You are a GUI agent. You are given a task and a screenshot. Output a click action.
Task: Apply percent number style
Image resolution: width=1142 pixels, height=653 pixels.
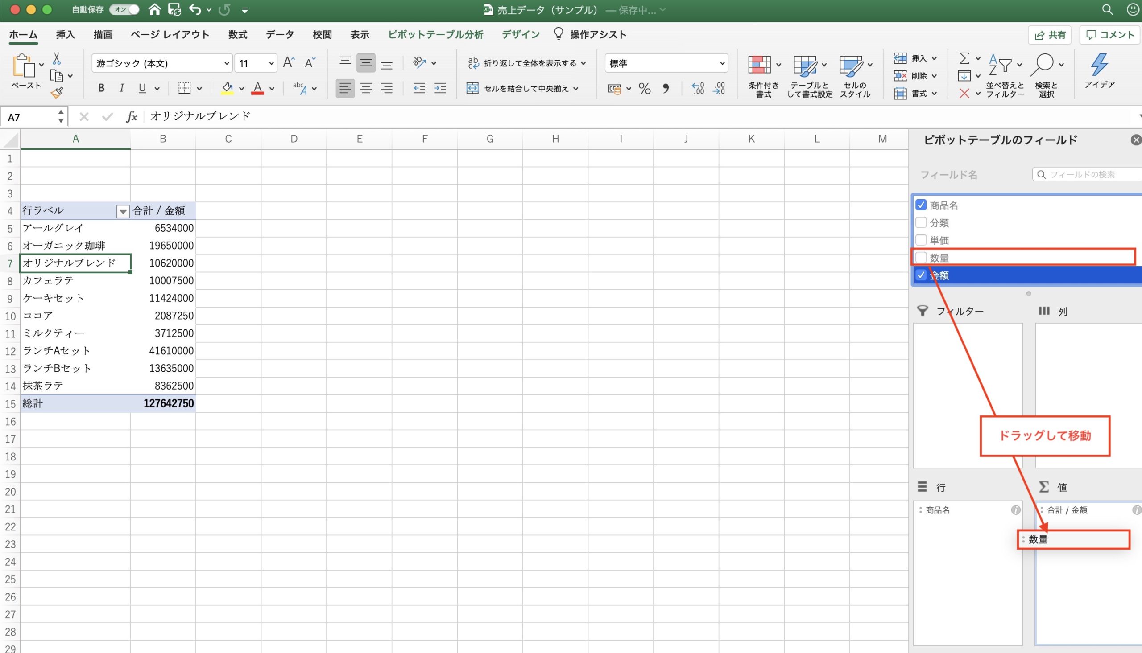pyautogui.click(x=645, y=88)
